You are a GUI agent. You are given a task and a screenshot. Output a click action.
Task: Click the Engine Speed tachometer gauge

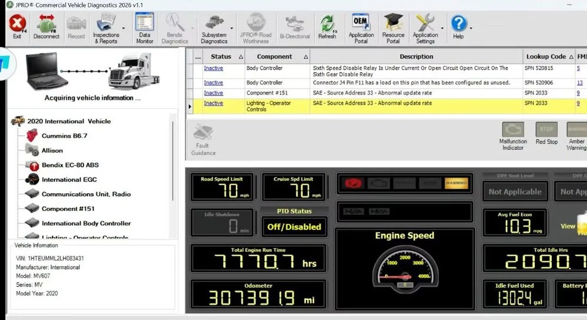tap(405, 270)
